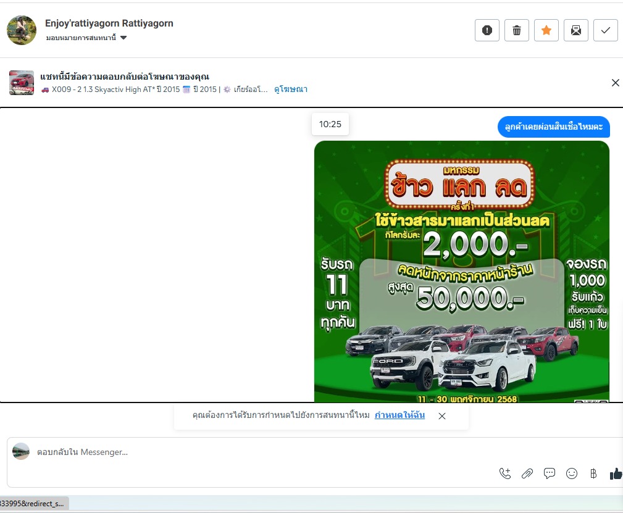Expand the มอบหมายการสนทนานี้ assignment dropdown
This screenshot has width=623, height=513.
coord(86,38)
